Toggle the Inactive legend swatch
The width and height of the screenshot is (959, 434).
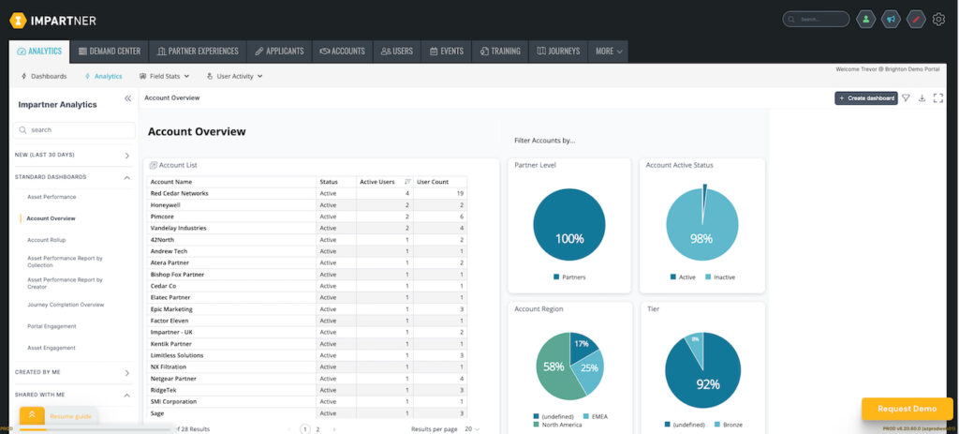click(708, 277)
